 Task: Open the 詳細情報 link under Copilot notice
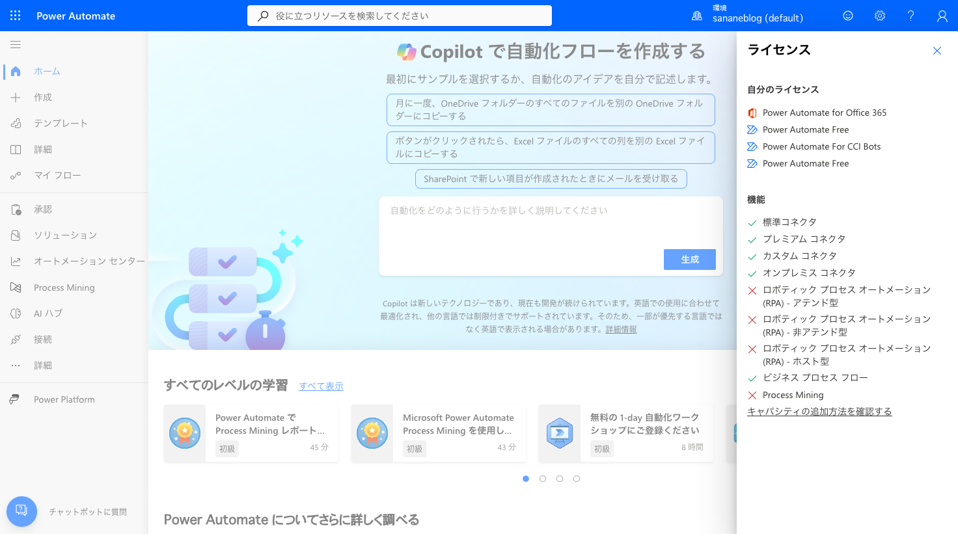[622, 330]
